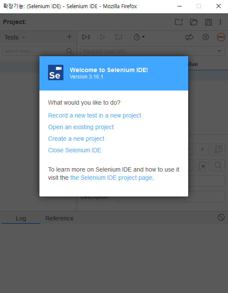
Task: Open the three-dot more options menu
Action: coord(220,22)
